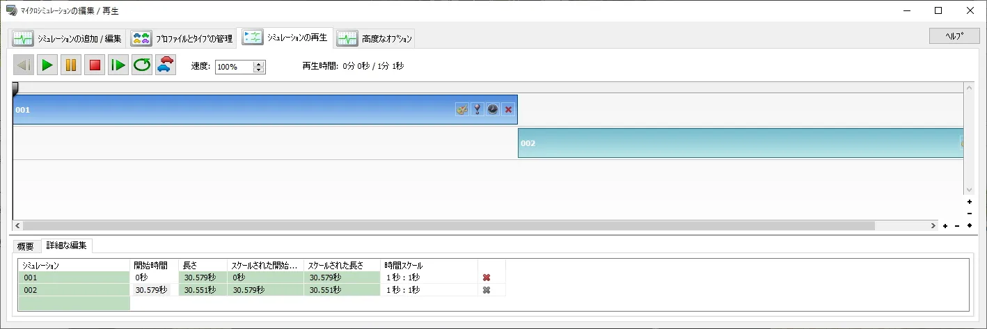
Task: Click time scale 1秒:1秒 of row 001
Action: click(x=429, y=278)
